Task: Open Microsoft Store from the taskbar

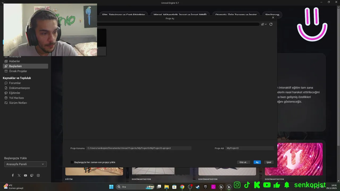Action: click(174, 187)
